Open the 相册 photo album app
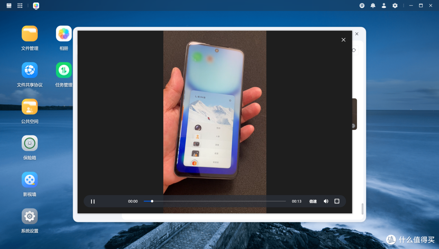This screenshot has width=439, height=249. pos(64,34)
